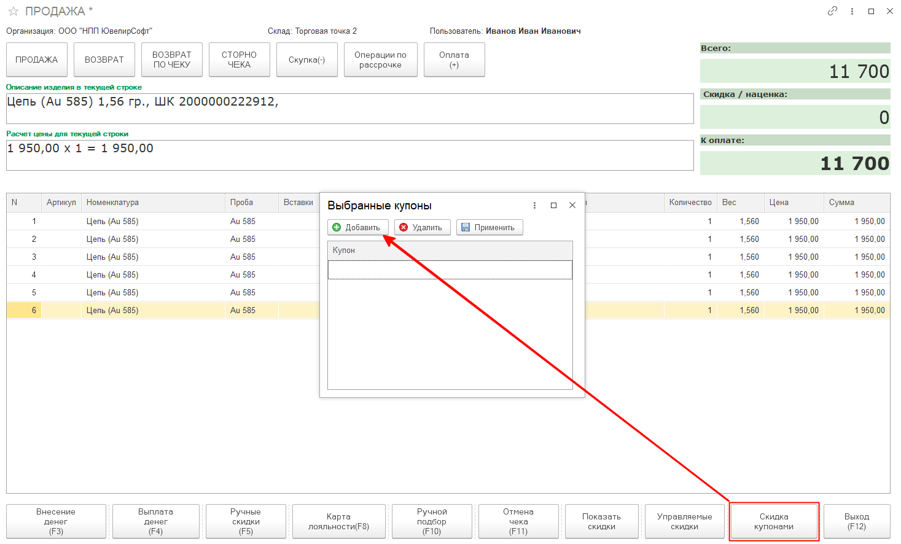
Task: Open Выплата денег (F4)
Action: 156,521
